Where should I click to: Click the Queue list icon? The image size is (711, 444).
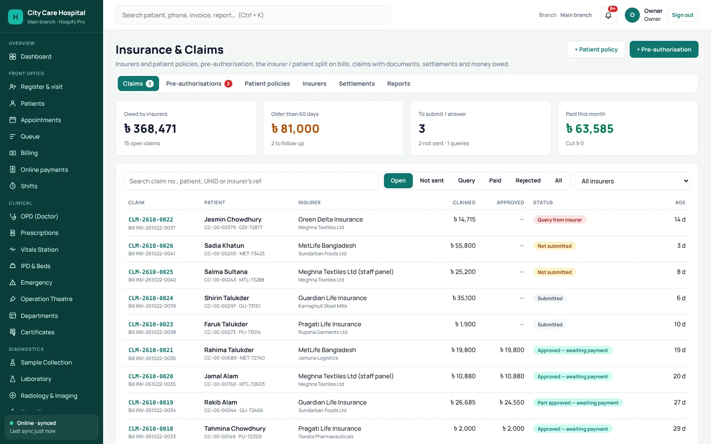12,136
